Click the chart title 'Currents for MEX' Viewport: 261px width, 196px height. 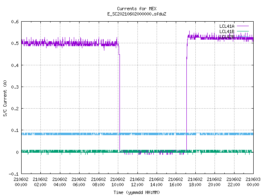137,9
